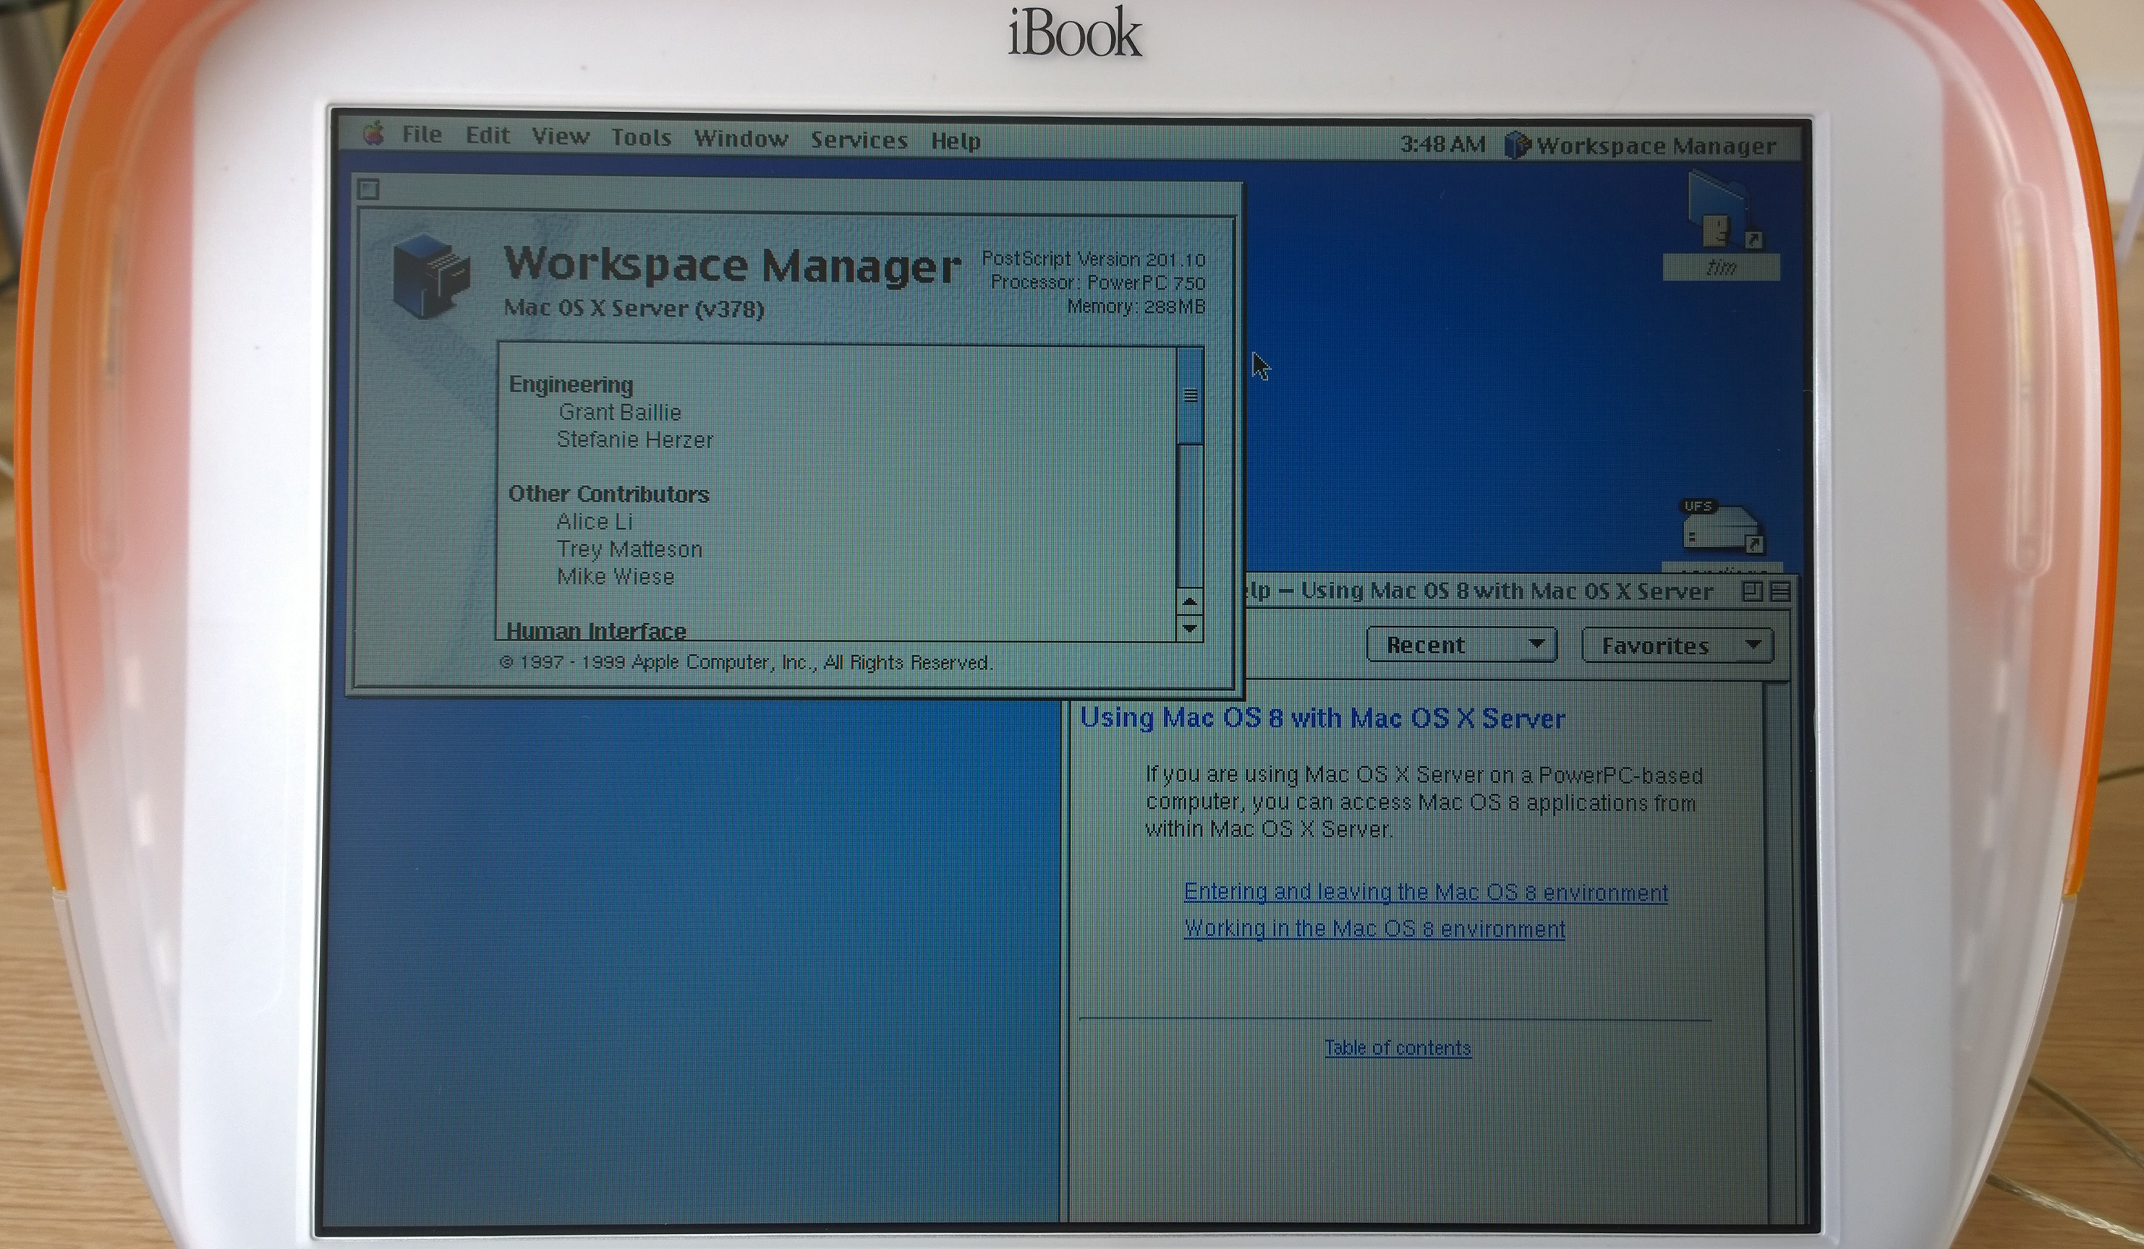Click the Memory: 288MB text
Screen dimensions: 2144x1249
pyautogui.click(x=1136, y=306)
